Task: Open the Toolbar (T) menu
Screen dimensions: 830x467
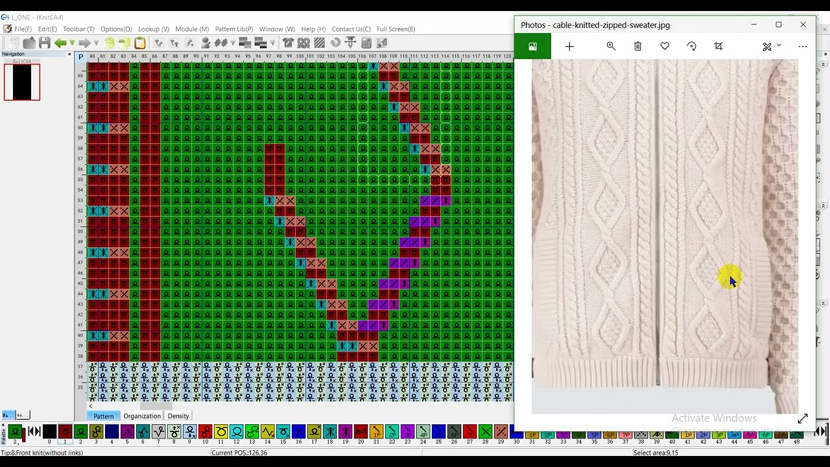Action: (x=78, y=29)
